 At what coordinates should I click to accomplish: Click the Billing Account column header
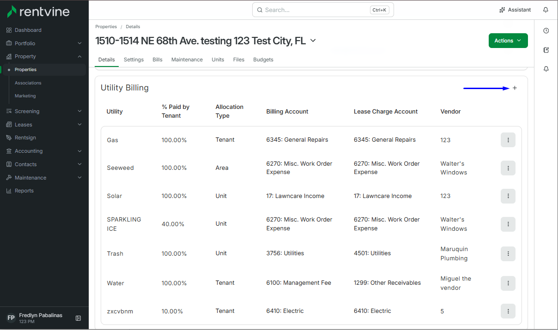[287, 111]
